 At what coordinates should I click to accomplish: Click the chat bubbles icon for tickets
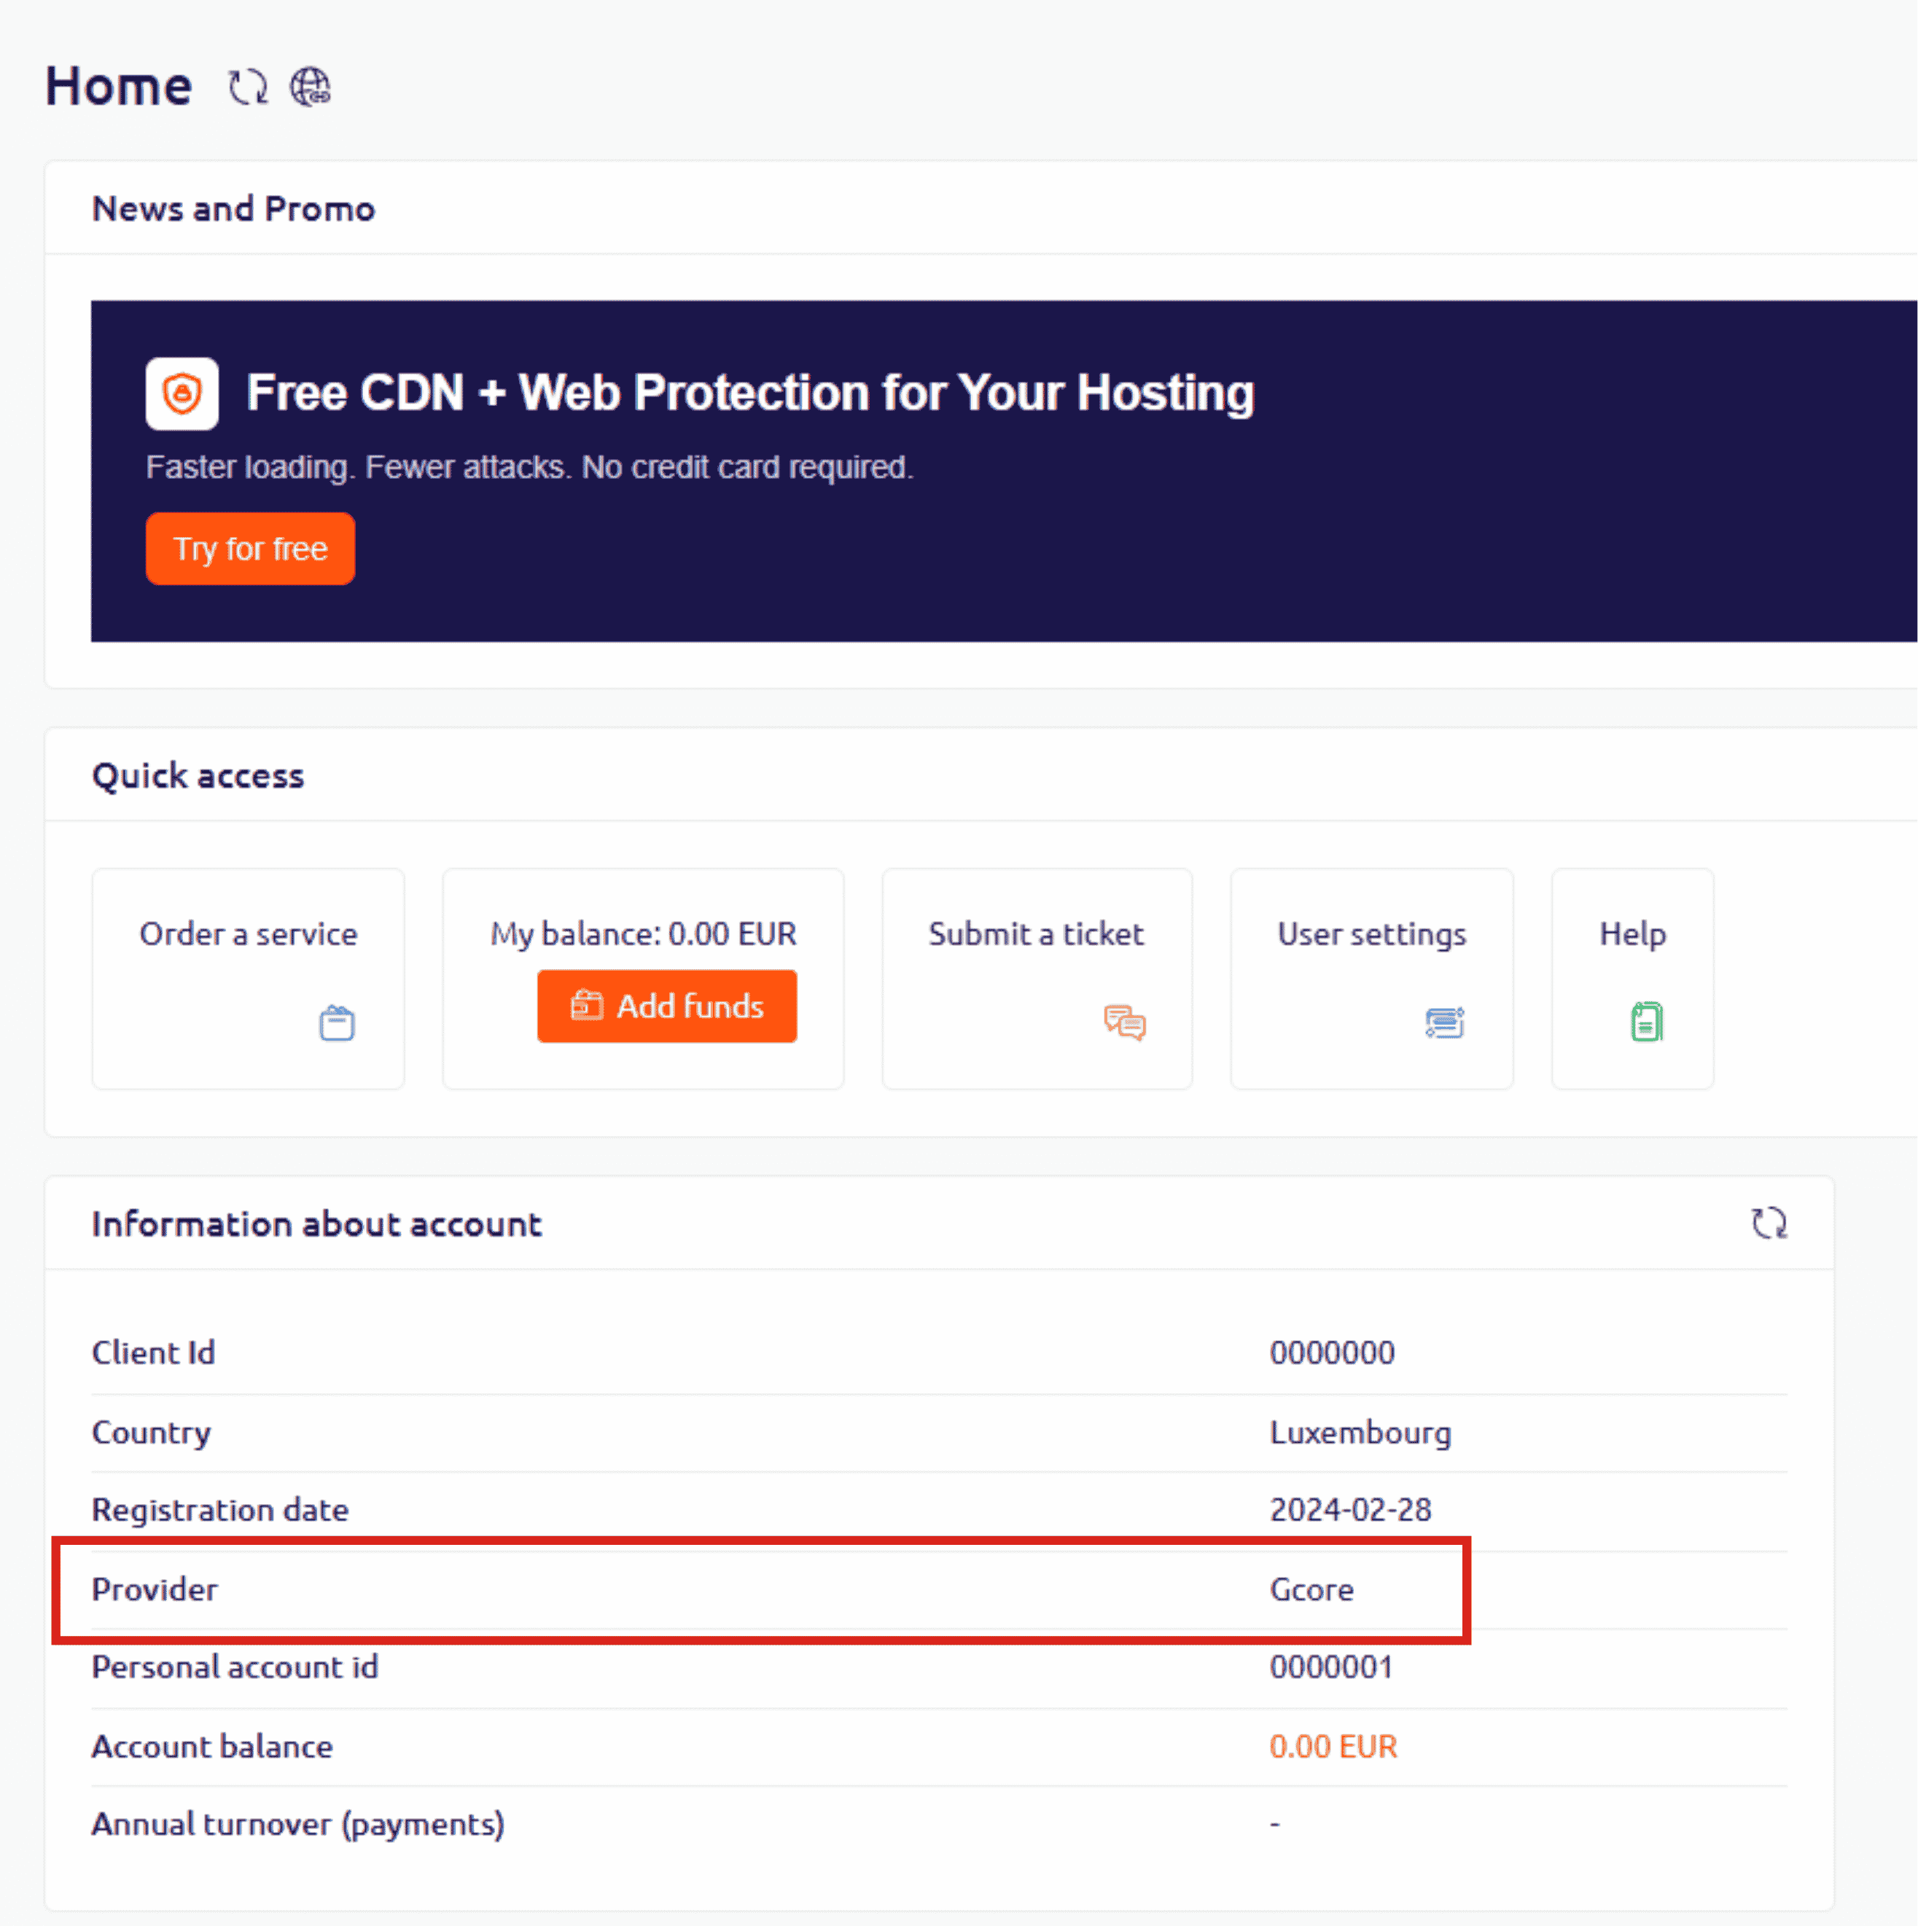(x=1125, y=1023)
